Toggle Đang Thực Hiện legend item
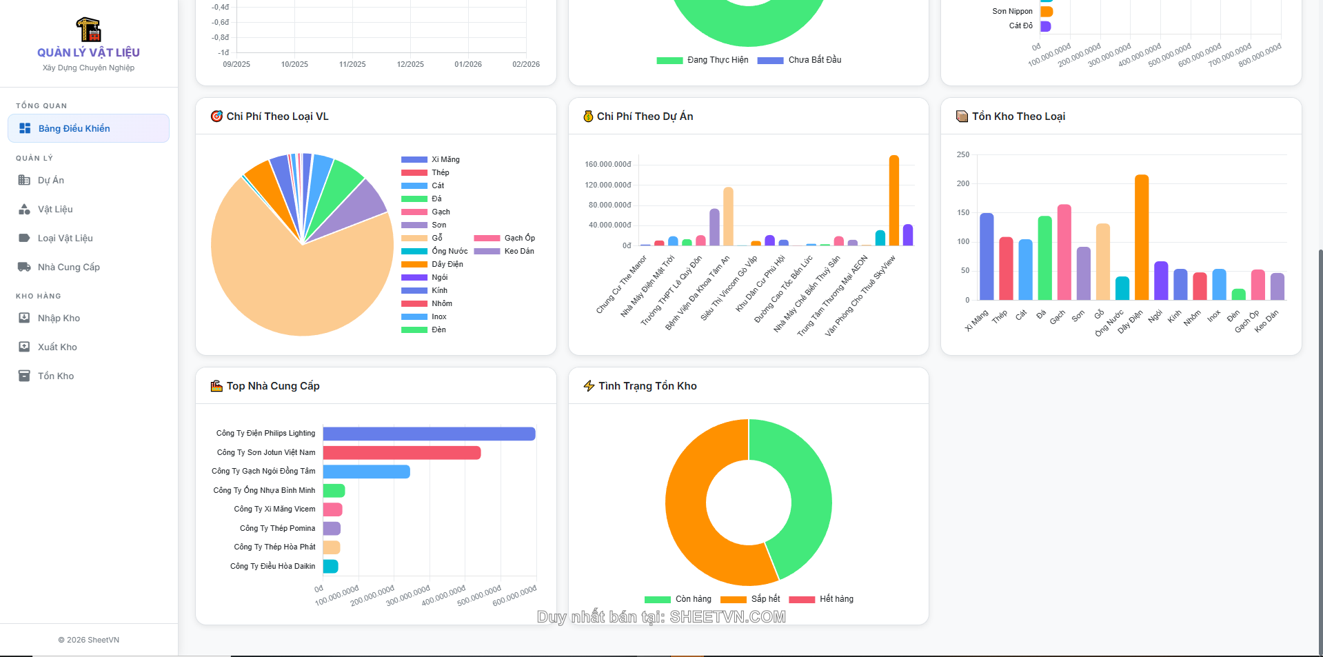Screen dimensions: 1323x657 coord(703,60)
